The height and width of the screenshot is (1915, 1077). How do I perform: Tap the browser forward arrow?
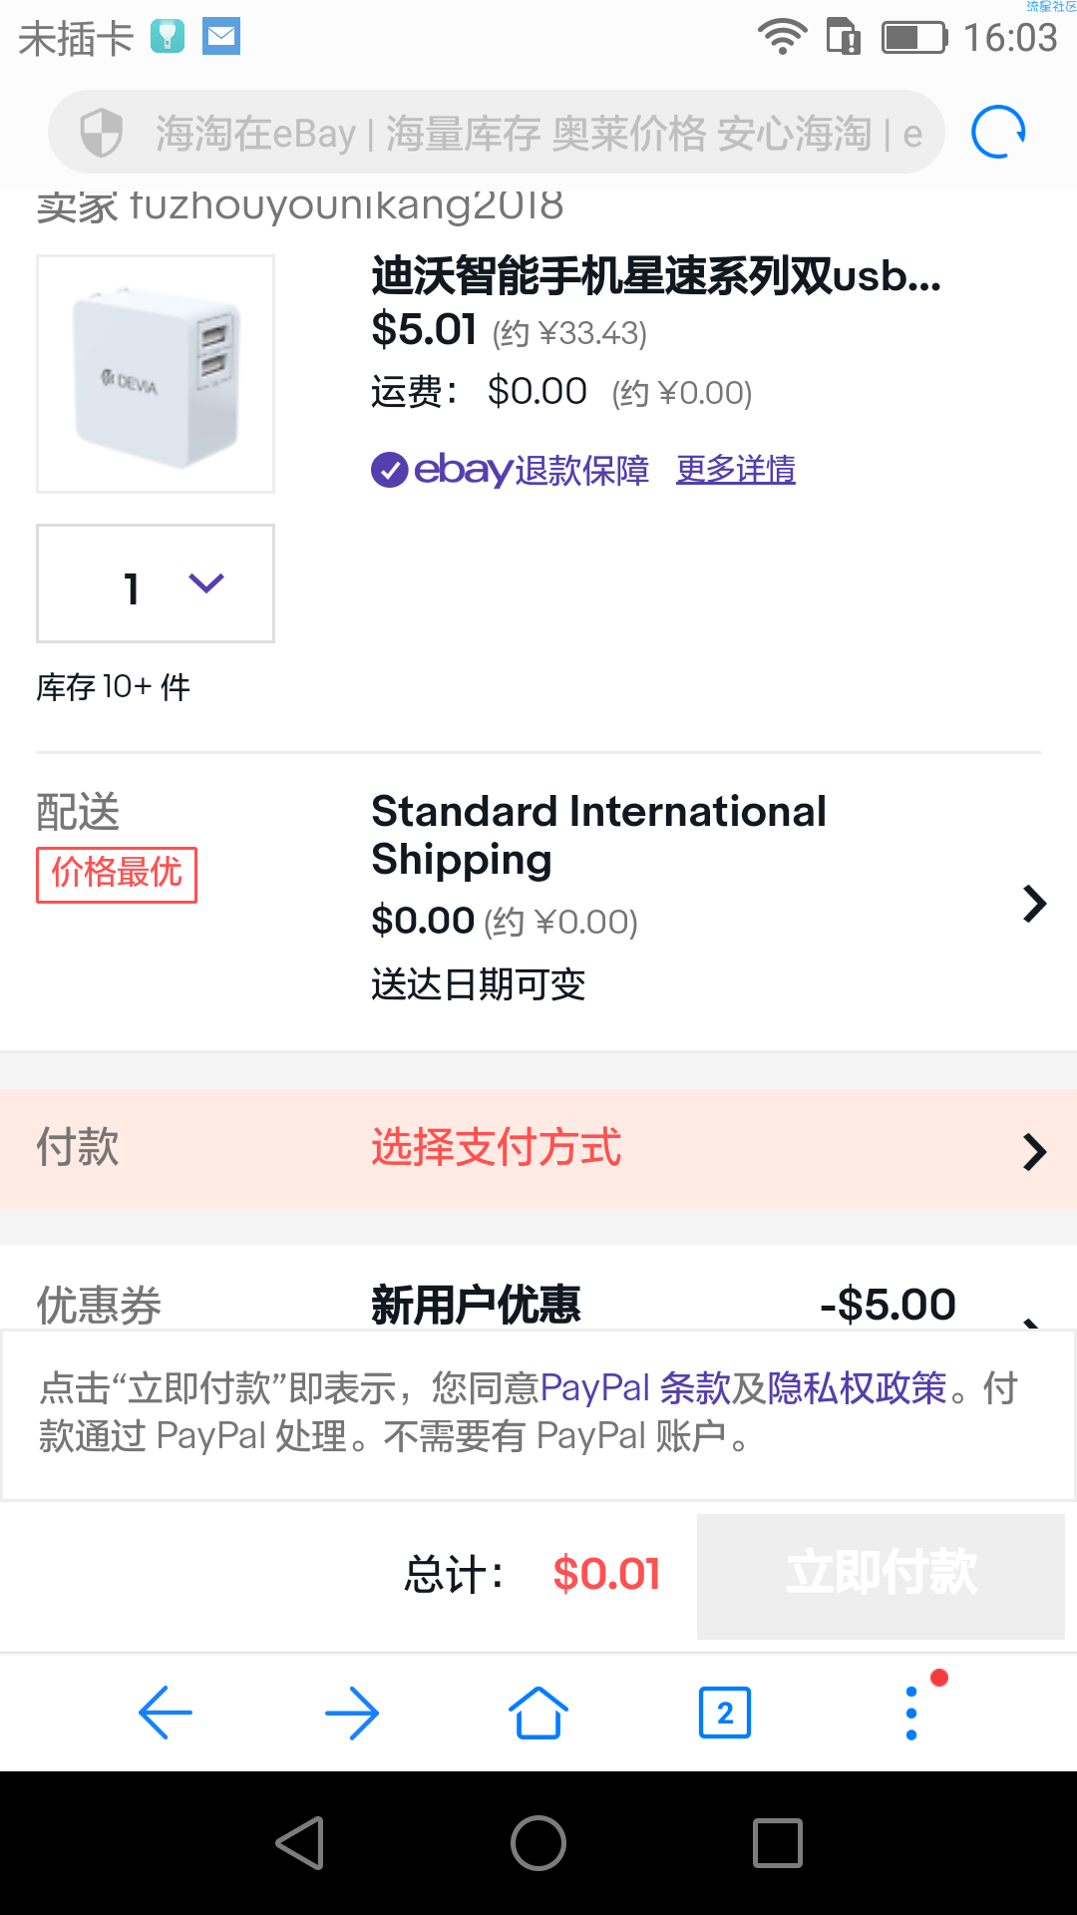click(352, 1713)
